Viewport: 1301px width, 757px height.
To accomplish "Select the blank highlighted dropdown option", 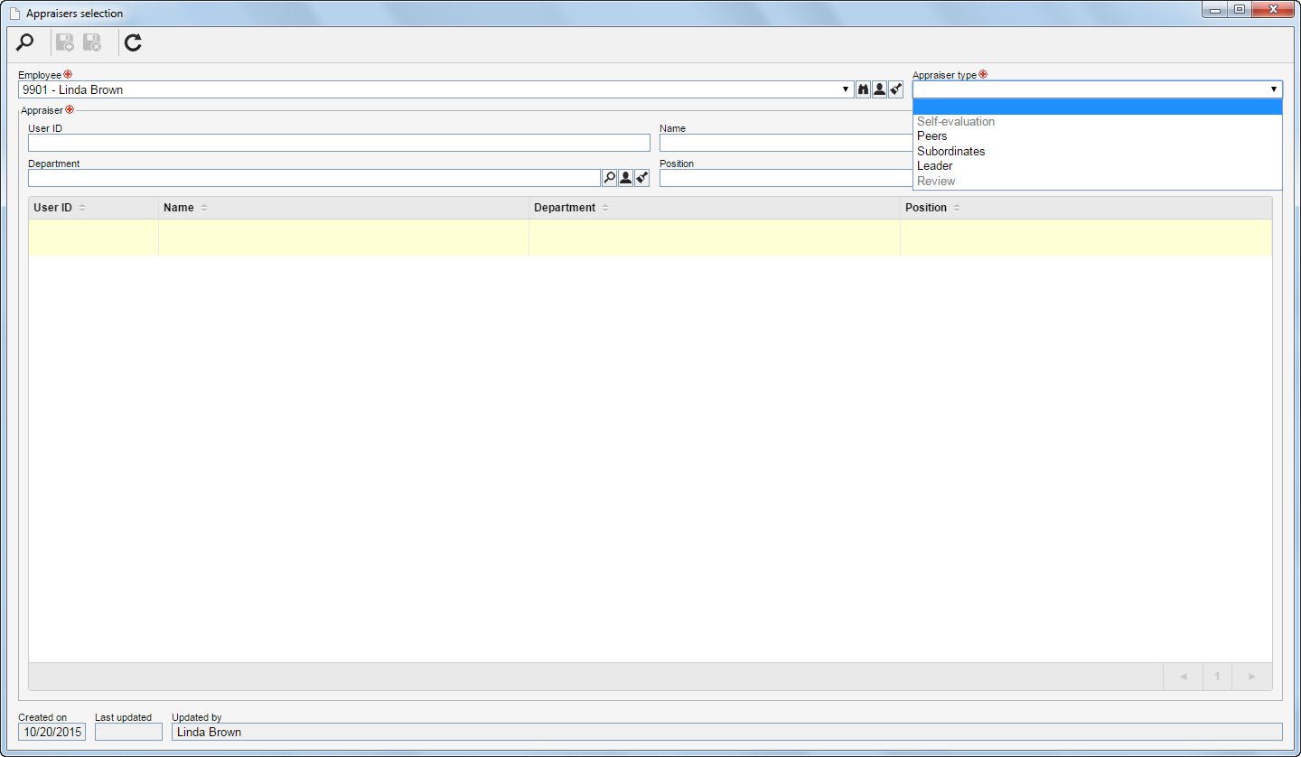I will pos(1098,107).
